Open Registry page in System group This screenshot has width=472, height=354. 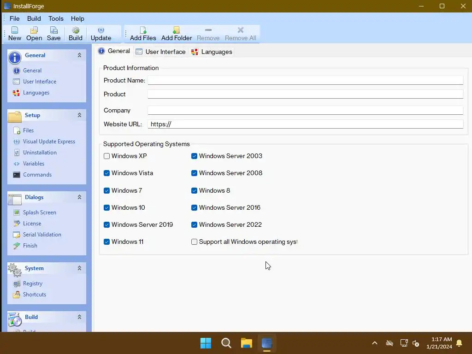pyautogui.click(x=33, y=283)
